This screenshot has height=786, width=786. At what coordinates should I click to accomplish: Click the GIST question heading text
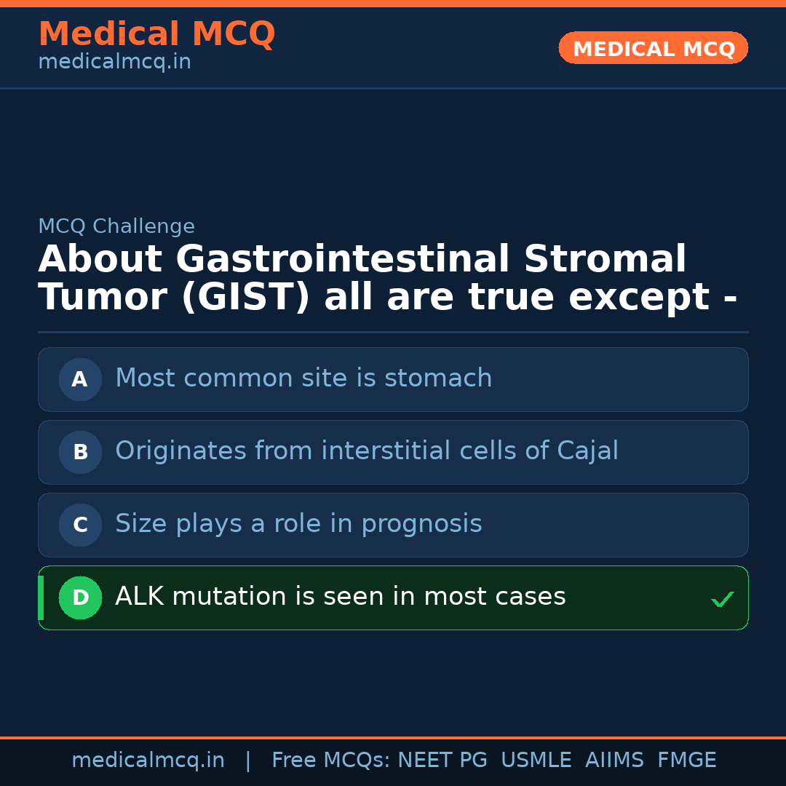[387, 279]
